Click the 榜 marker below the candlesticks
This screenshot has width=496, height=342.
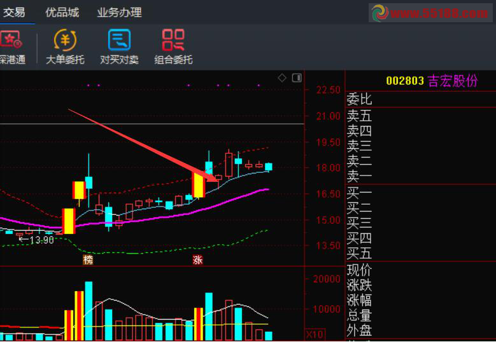(88, 260)
